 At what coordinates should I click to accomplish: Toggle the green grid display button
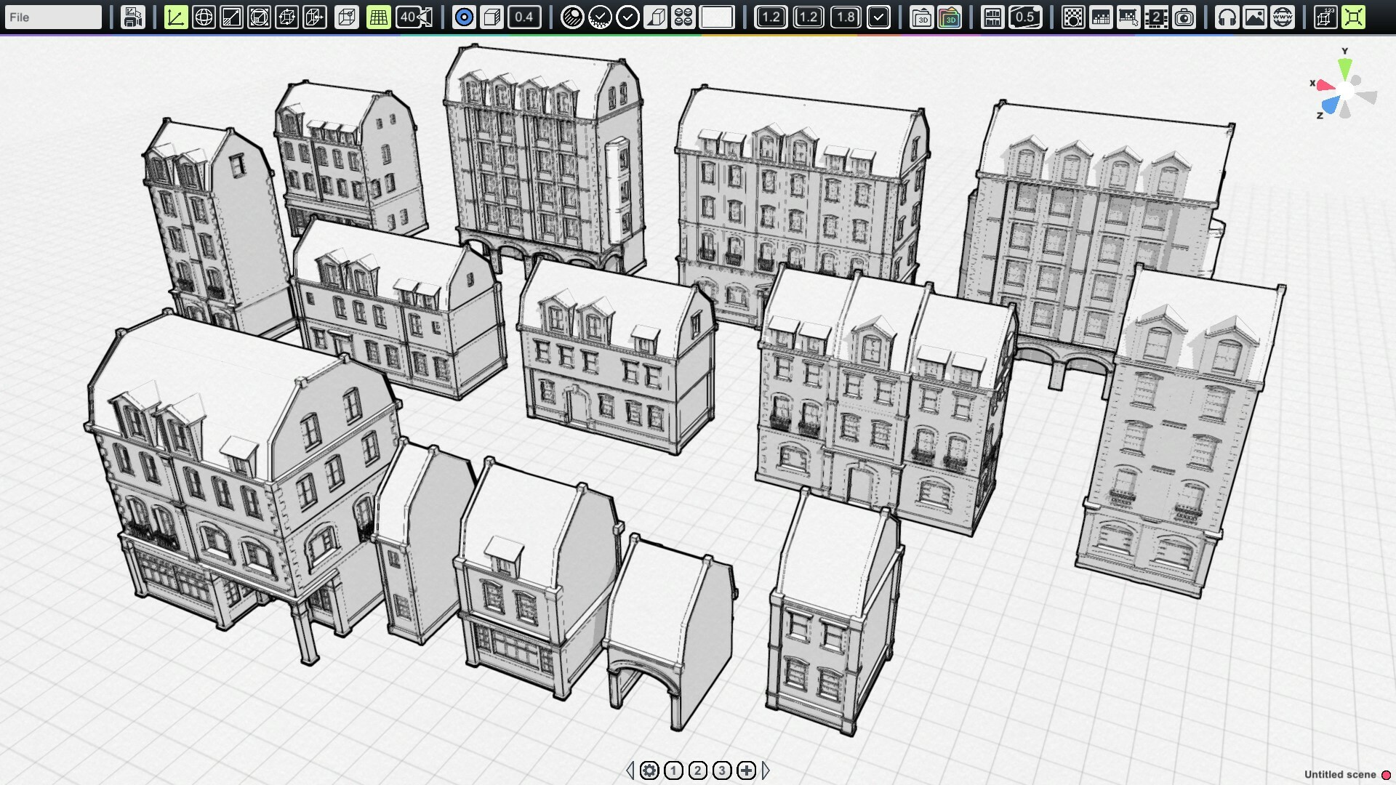378,17
